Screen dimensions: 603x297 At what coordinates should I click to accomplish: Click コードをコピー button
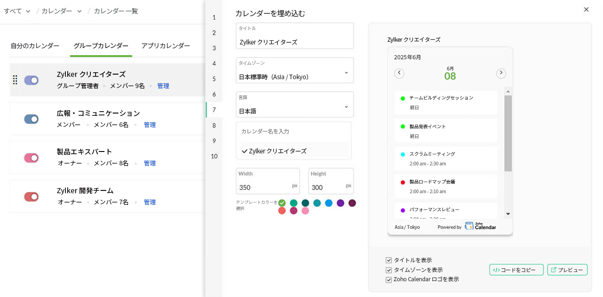(x=516, y=270)
